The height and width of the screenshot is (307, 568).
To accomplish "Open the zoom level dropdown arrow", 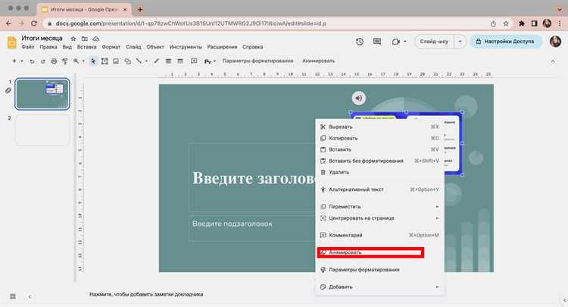I will coord(83,61).
